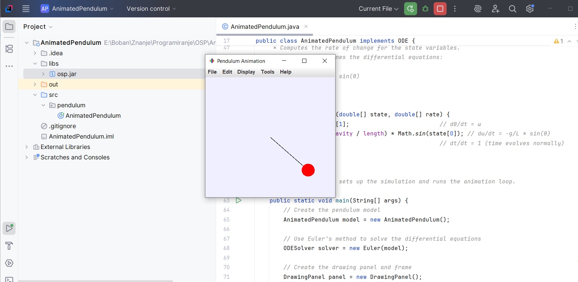Go to previous highlighted problem arrow
This screenshot has height=282, width=578.
coord(569,41)
